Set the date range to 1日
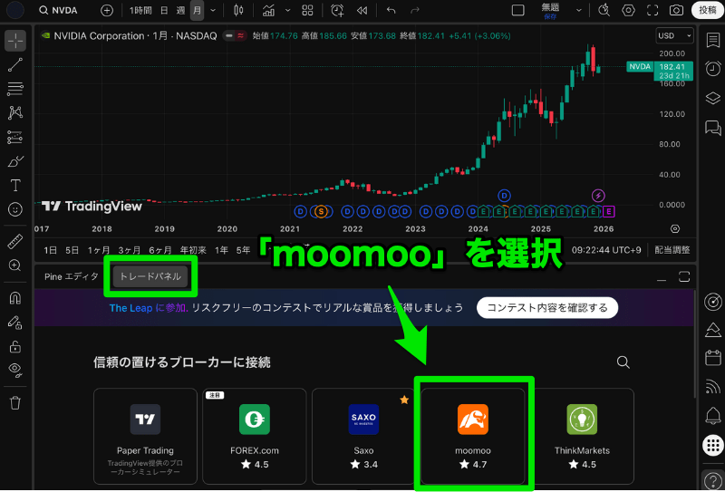The width and height of the screenshot is (725, 492). click(x=51, y=250)
